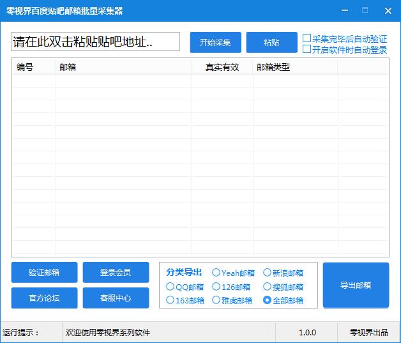401x343 pixels.
Task: Click the 导出邮箱 export button
Action: pos(356,285)
